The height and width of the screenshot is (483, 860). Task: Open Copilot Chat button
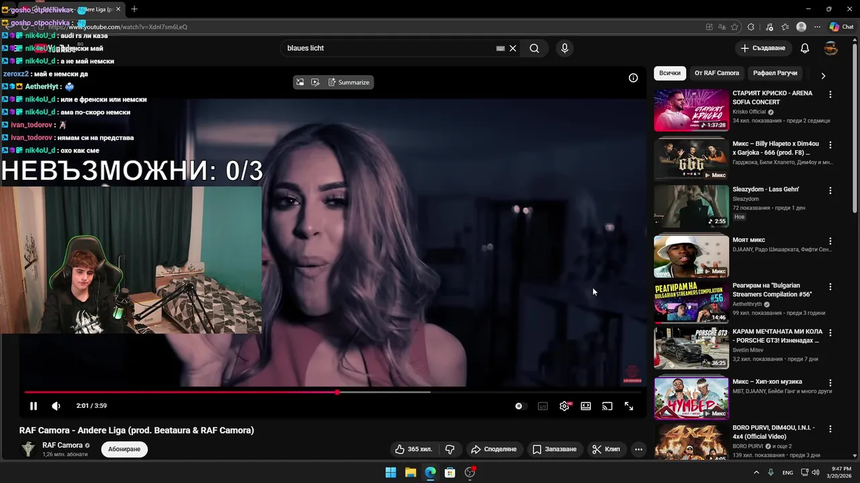click(x=841, y=27)
